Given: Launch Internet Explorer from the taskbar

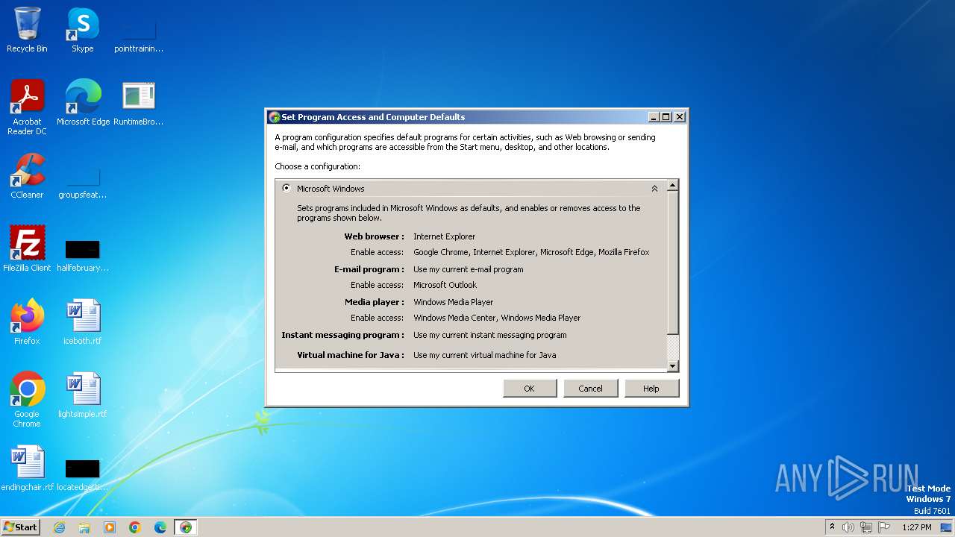Looking at the screenshot, I should (x=59, y=527).
